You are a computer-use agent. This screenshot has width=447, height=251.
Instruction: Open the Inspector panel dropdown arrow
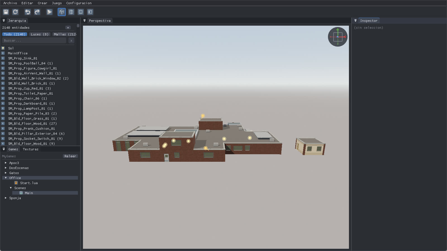coord(355,21)
